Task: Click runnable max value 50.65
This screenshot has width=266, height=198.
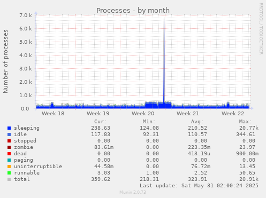Action: [247, 173]
